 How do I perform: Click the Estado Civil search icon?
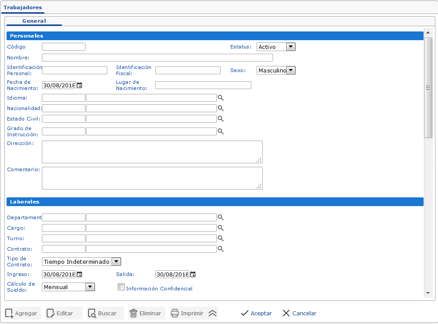(221, 119)
